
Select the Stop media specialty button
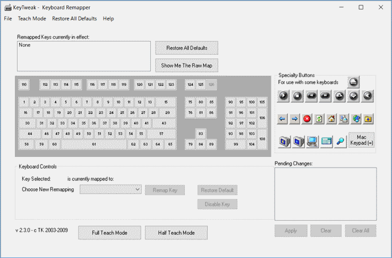pos(297,96)
